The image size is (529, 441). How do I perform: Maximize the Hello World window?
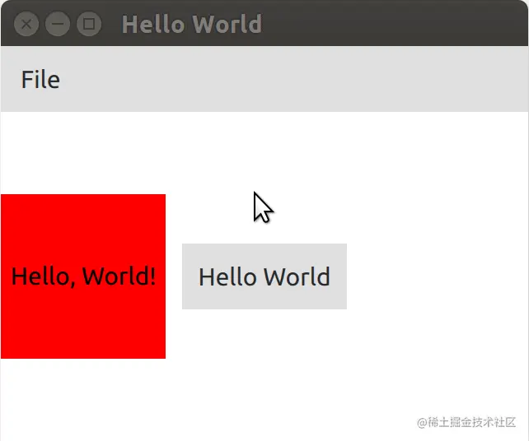point(89,24)
